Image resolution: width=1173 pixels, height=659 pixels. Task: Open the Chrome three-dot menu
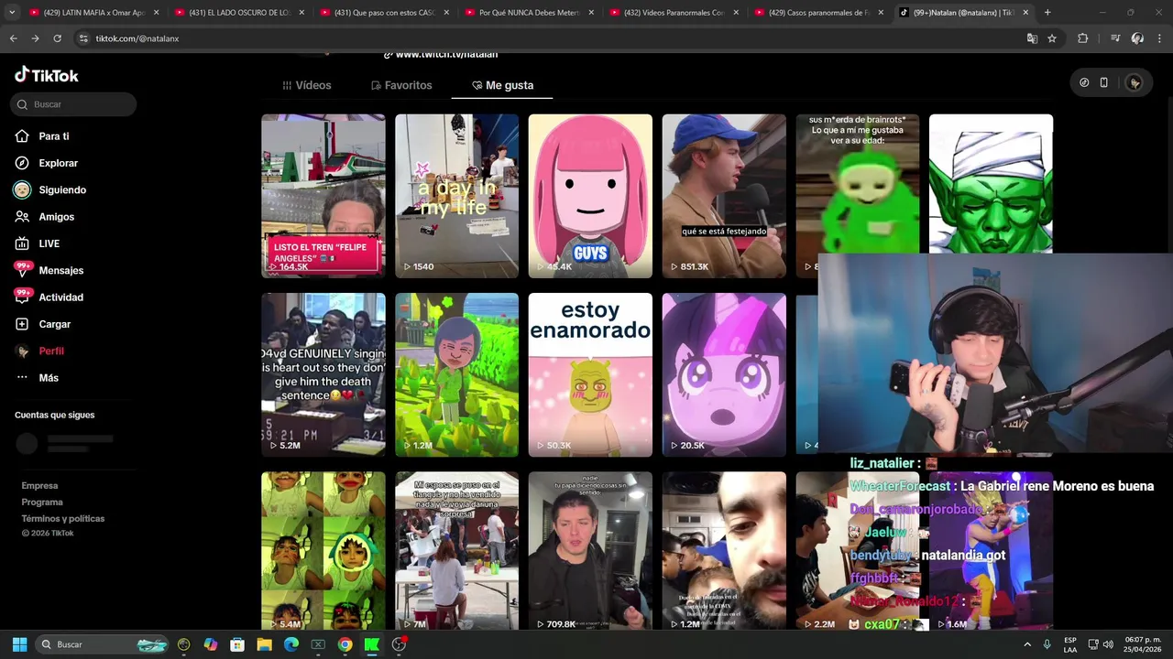coord(1159,38)
